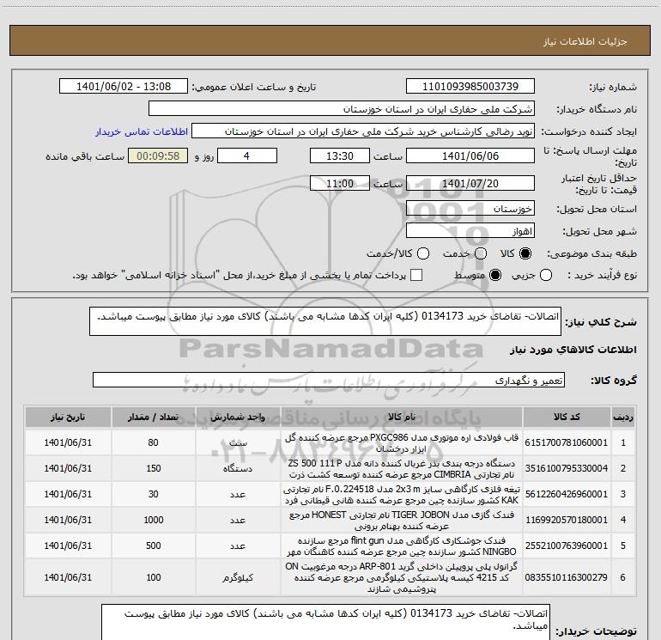Click the کد کالا column header
The image size is (661, 640).
(x=567, y=418)
